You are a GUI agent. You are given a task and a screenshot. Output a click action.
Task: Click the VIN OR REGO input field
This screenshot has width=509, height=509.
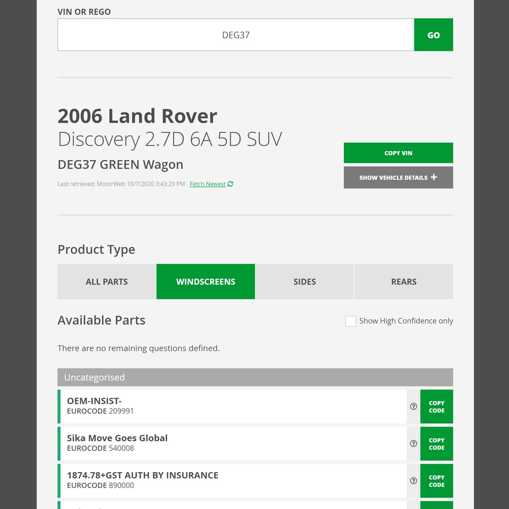click(x=236, y=34)
